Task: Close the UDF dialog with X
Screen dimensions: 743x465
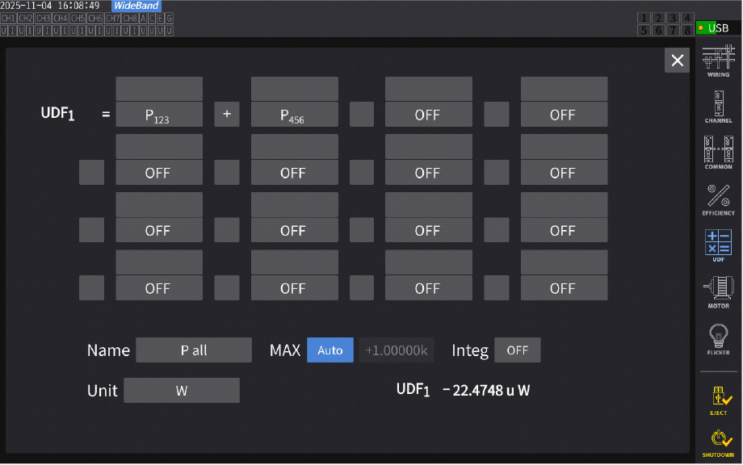Action: [677, 61]
